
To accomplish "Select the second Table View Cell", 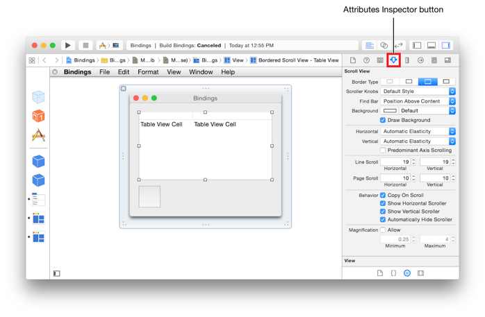I will pos(215,124).
